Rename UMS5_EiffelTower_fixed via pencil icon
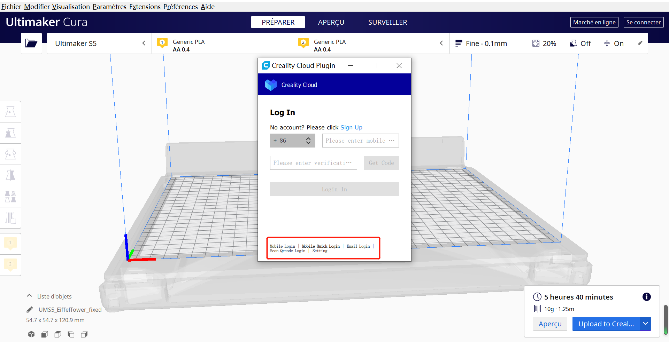 [29, 309]
